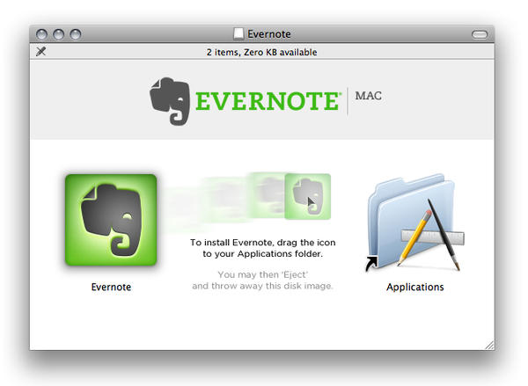This screenshot has width=528, height=386.
Task: Click the "2 items, Zero KB available" status text
Action: click(x=261, y=52)
